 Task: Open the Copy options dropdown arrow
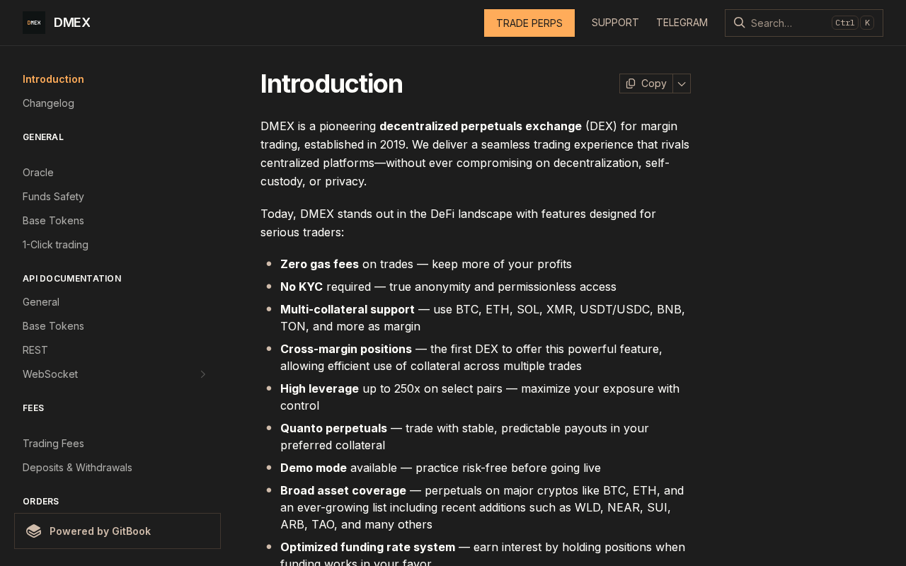682,83
